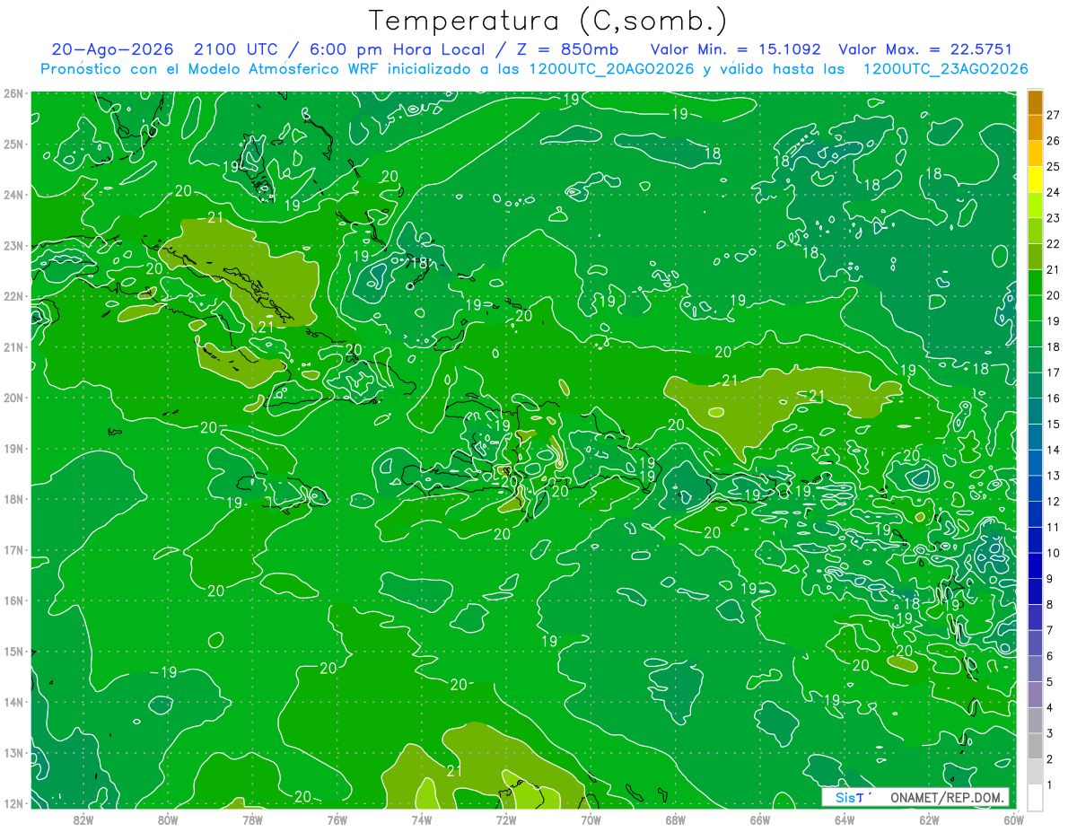The width and height of the screenshot is (1077, 832).
Task: Click color scale label '17'
Action: (x=1054, y=372)
